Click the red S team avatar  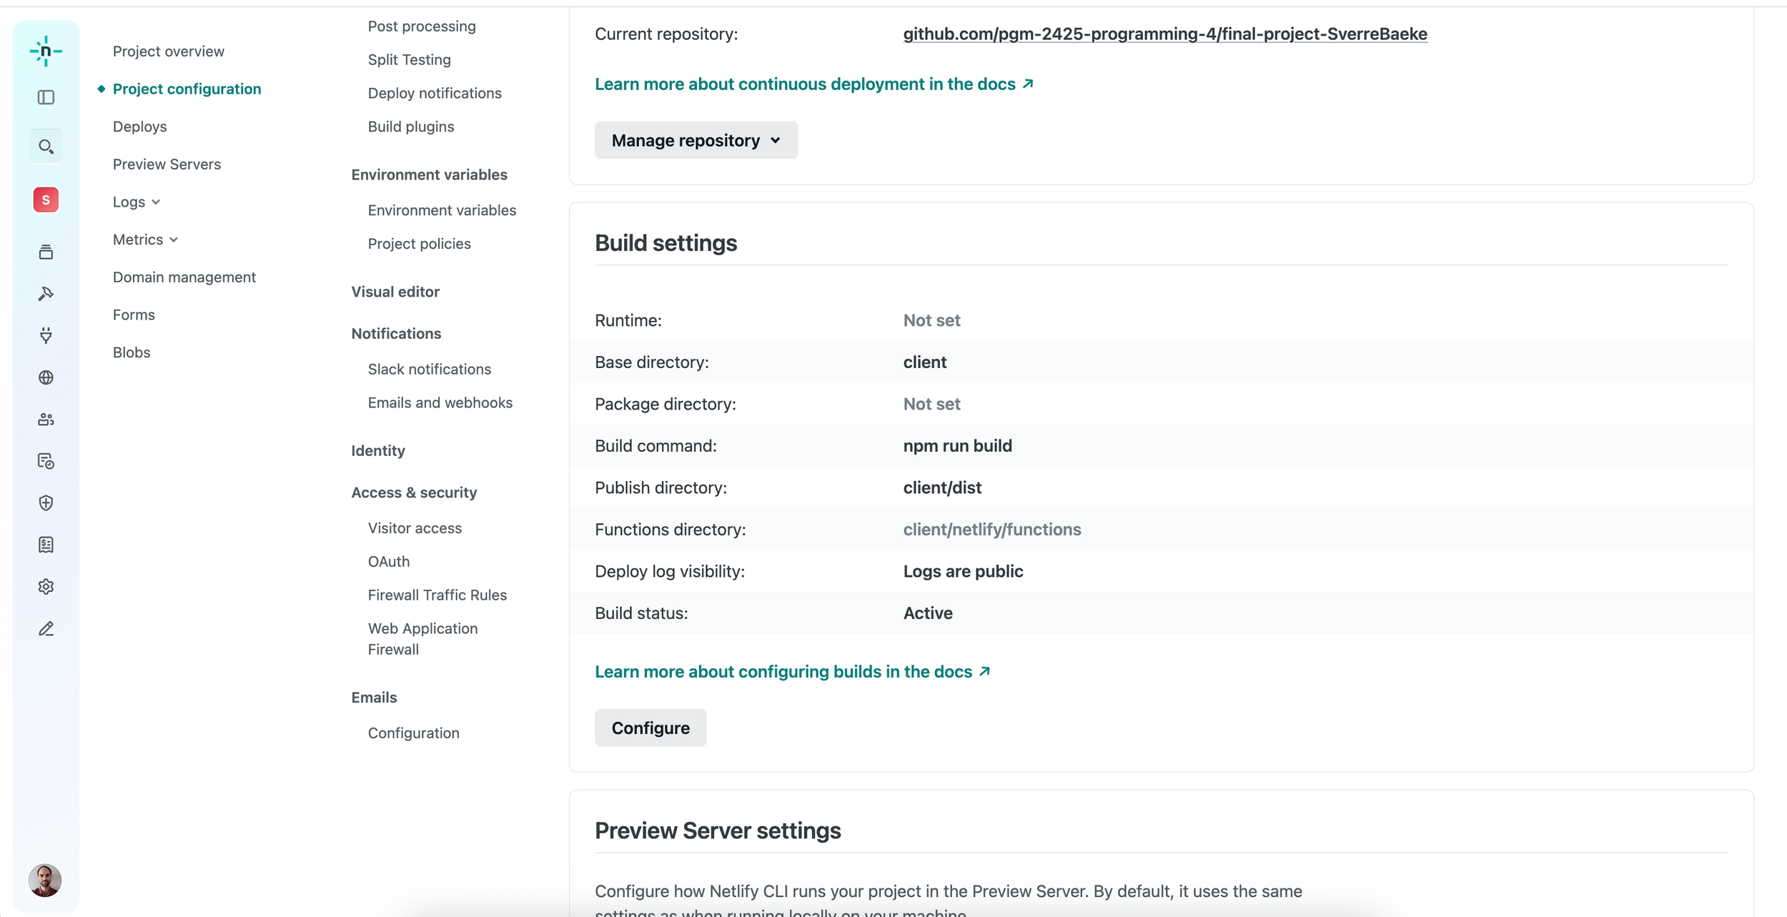pyautogui.click(x=46, y=200)
